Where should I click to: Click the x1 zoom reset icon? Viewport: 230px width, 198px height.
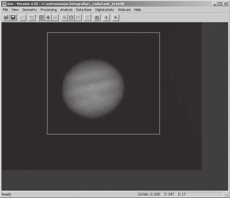(55, 18)
